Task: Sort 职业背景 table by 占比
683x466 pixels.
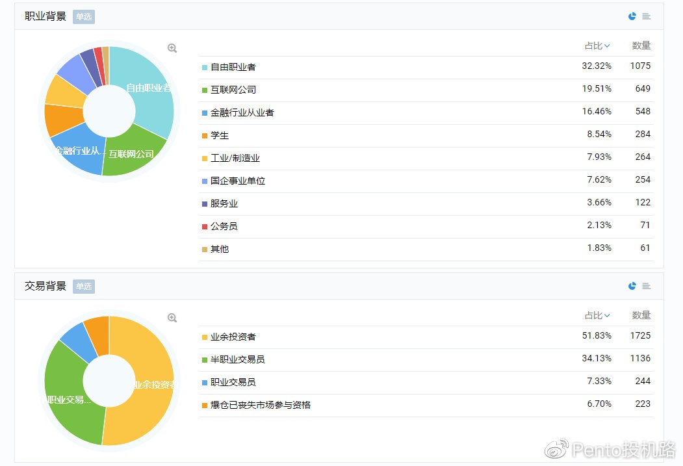Action: (597, 45)
